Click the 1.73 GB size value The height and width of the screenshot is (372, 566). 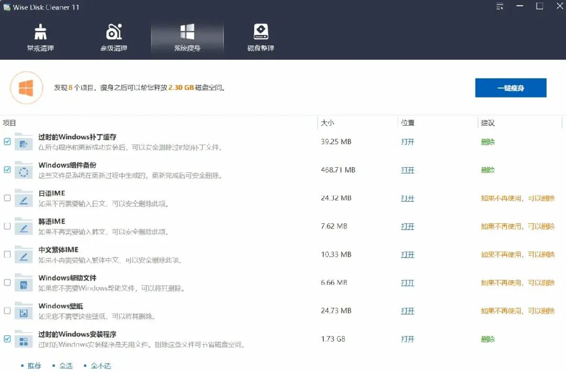pyautogui.click(x=333, y=339)
